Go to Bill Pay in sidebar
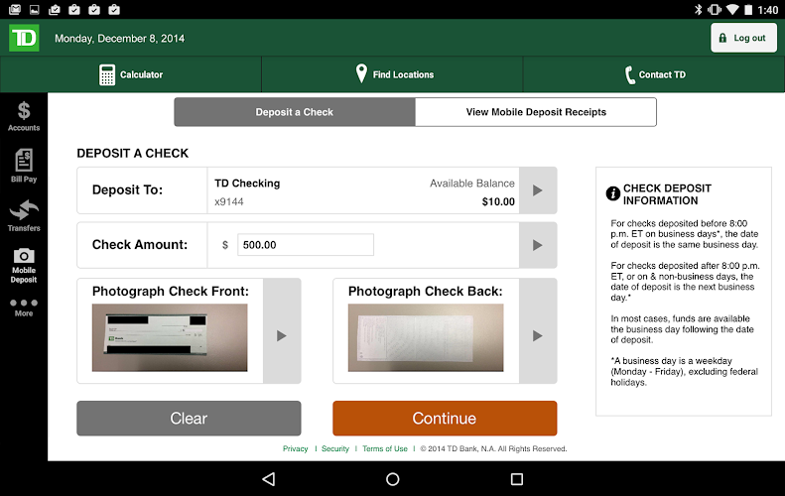 click(24, 166)
